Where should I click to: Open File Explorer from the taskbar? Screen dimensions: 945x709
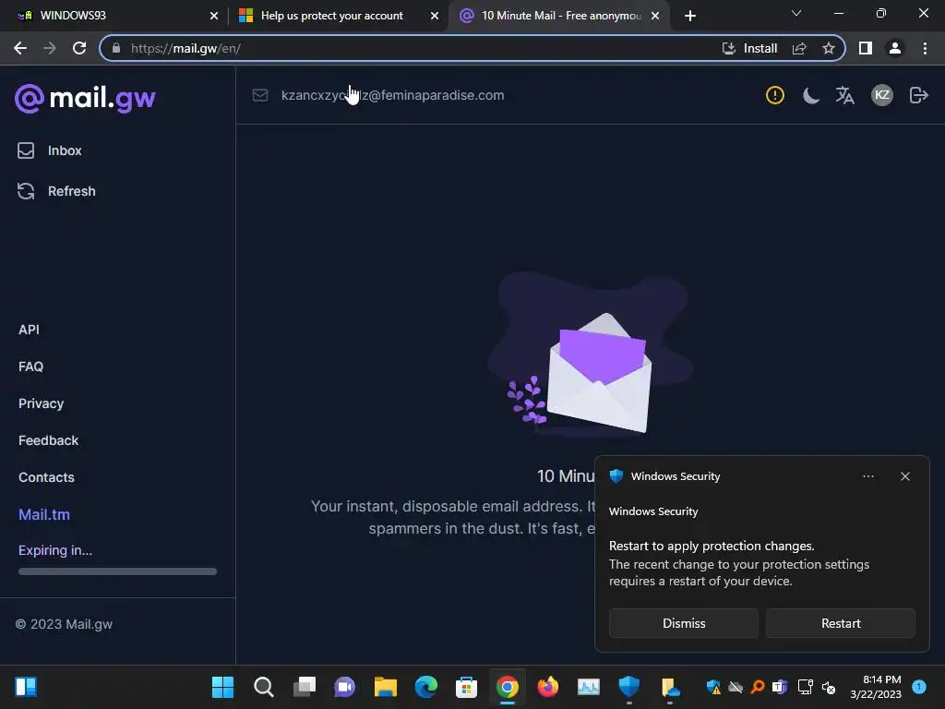386,687
